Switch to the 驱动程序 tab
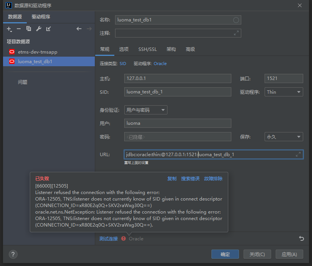Image resolution: width=312 pixels, height=266 pixels. (41, 17)
